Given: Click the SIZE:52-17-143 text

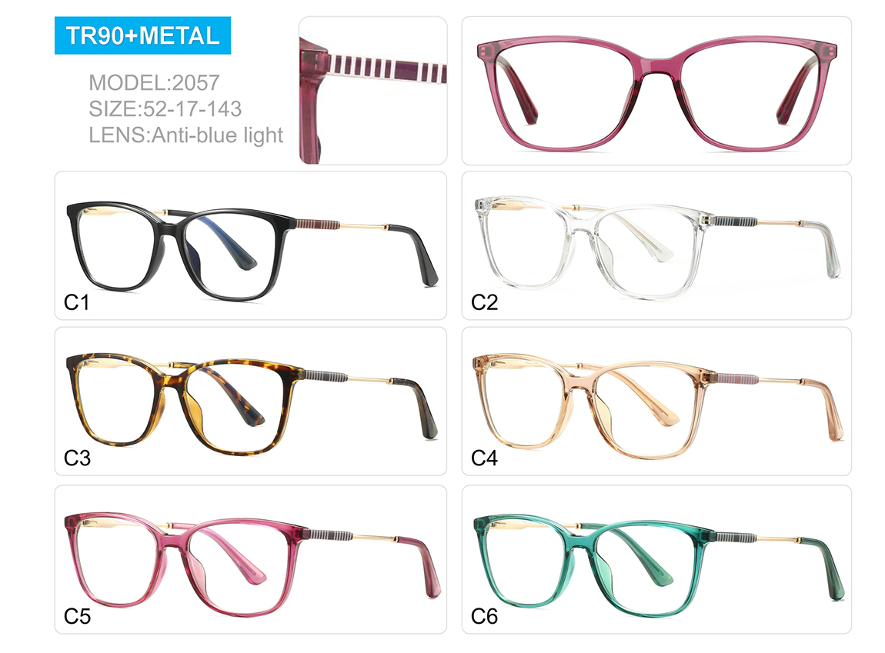Looking at the screenshot, I should 165,109.
